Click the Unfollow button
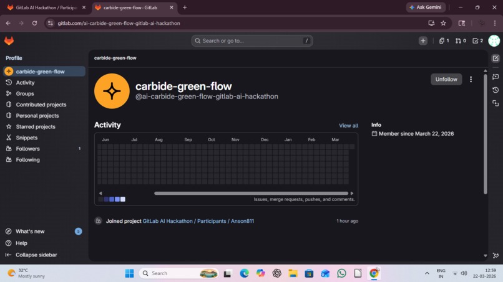 (446, 80)
